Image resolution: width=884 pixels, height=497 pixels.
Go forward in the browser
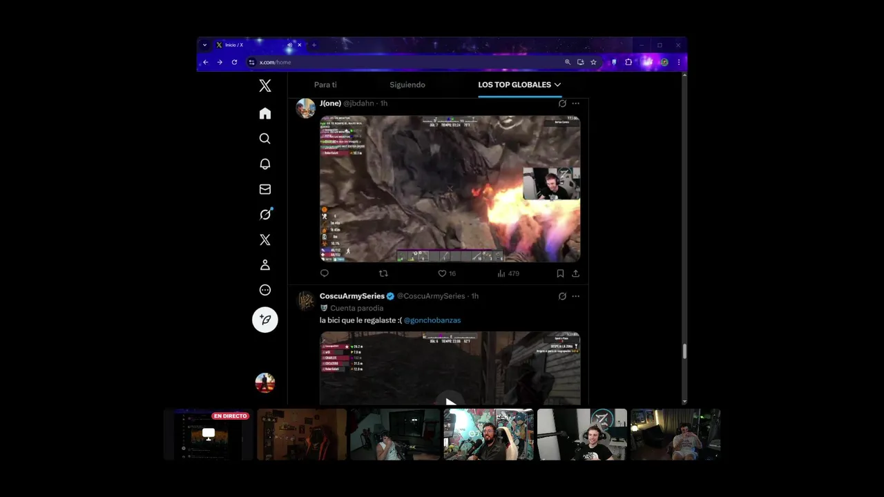[x=220, y=62]
